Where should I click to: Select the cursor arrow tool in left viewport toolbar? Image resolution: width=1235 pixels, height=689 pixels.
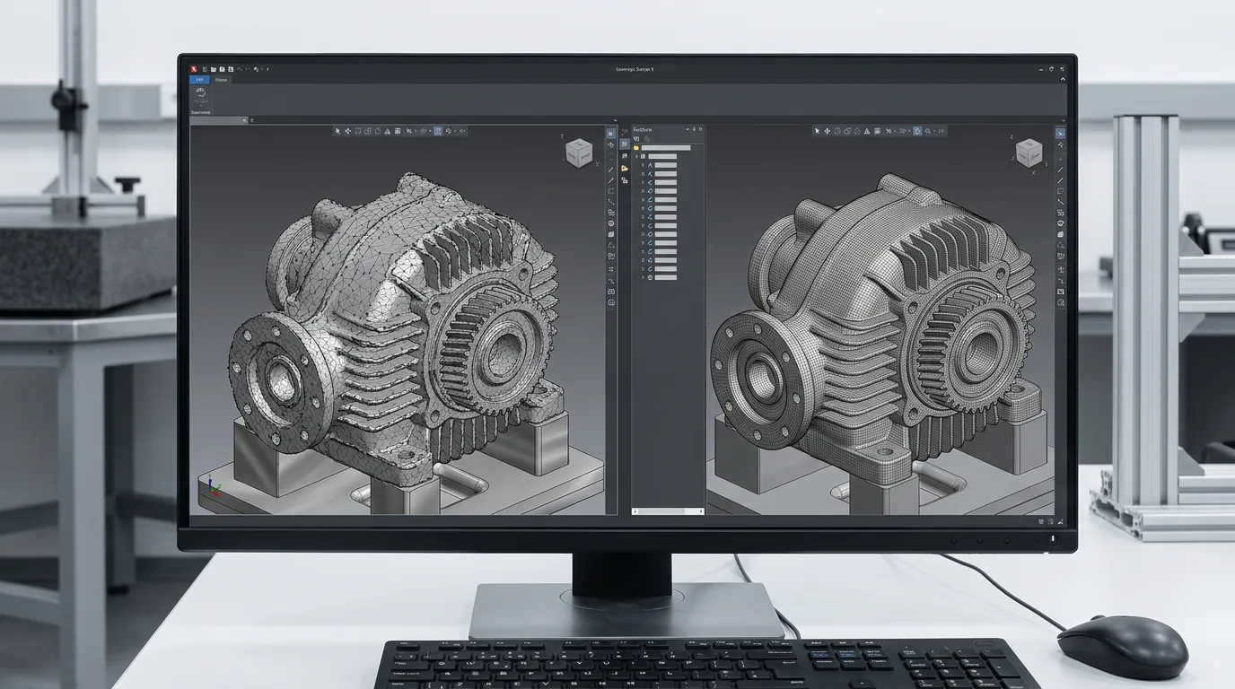pyautogui.click(x=337, y=131)
